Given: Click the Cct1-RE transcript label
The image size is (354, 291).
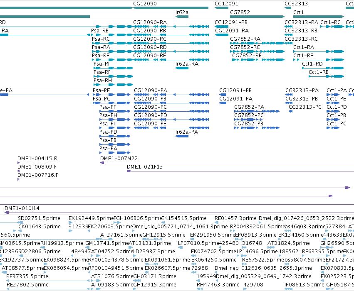Looking at the screenshot, I should [303, 56].
